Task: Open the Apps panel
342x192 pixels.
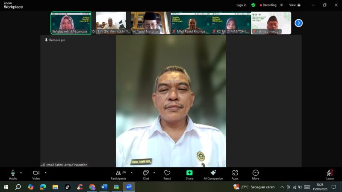Action: [x=235, y=174]
